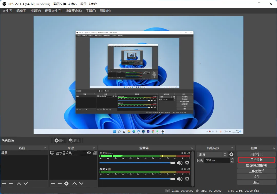This screenshot has height=194, width=277.
Task: Click the 设置 button in controls
Action: [256, 177]
